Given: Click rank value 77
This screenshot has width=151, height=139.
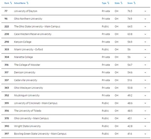Looking at the screenshot, I should pyautogui.click(x=6, y=11).
